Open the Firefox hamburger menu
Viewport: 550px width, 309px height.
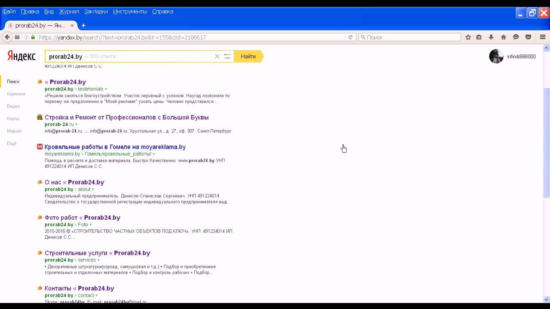click(543, 37)
